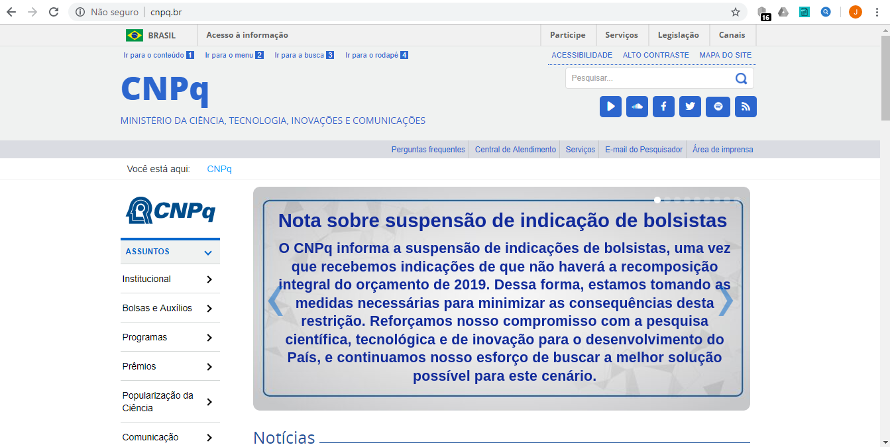View site info for Não seguro
890x447 pixels.
pyautogui.click(x=107, y=12)
